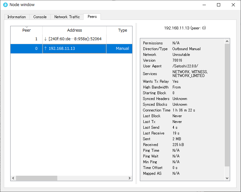The image size is (241, 192).
Task: Click the Starting Block label
Action: point(155,93)
